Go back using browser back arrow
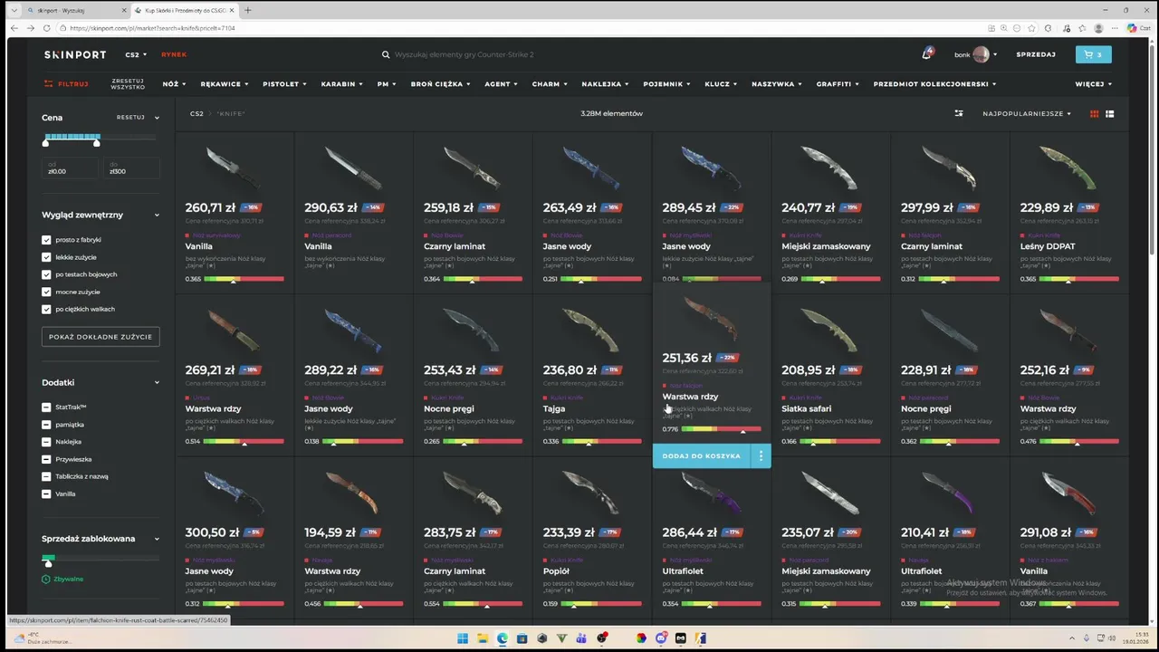1159x652 pixels. click(x=14, y=28)
